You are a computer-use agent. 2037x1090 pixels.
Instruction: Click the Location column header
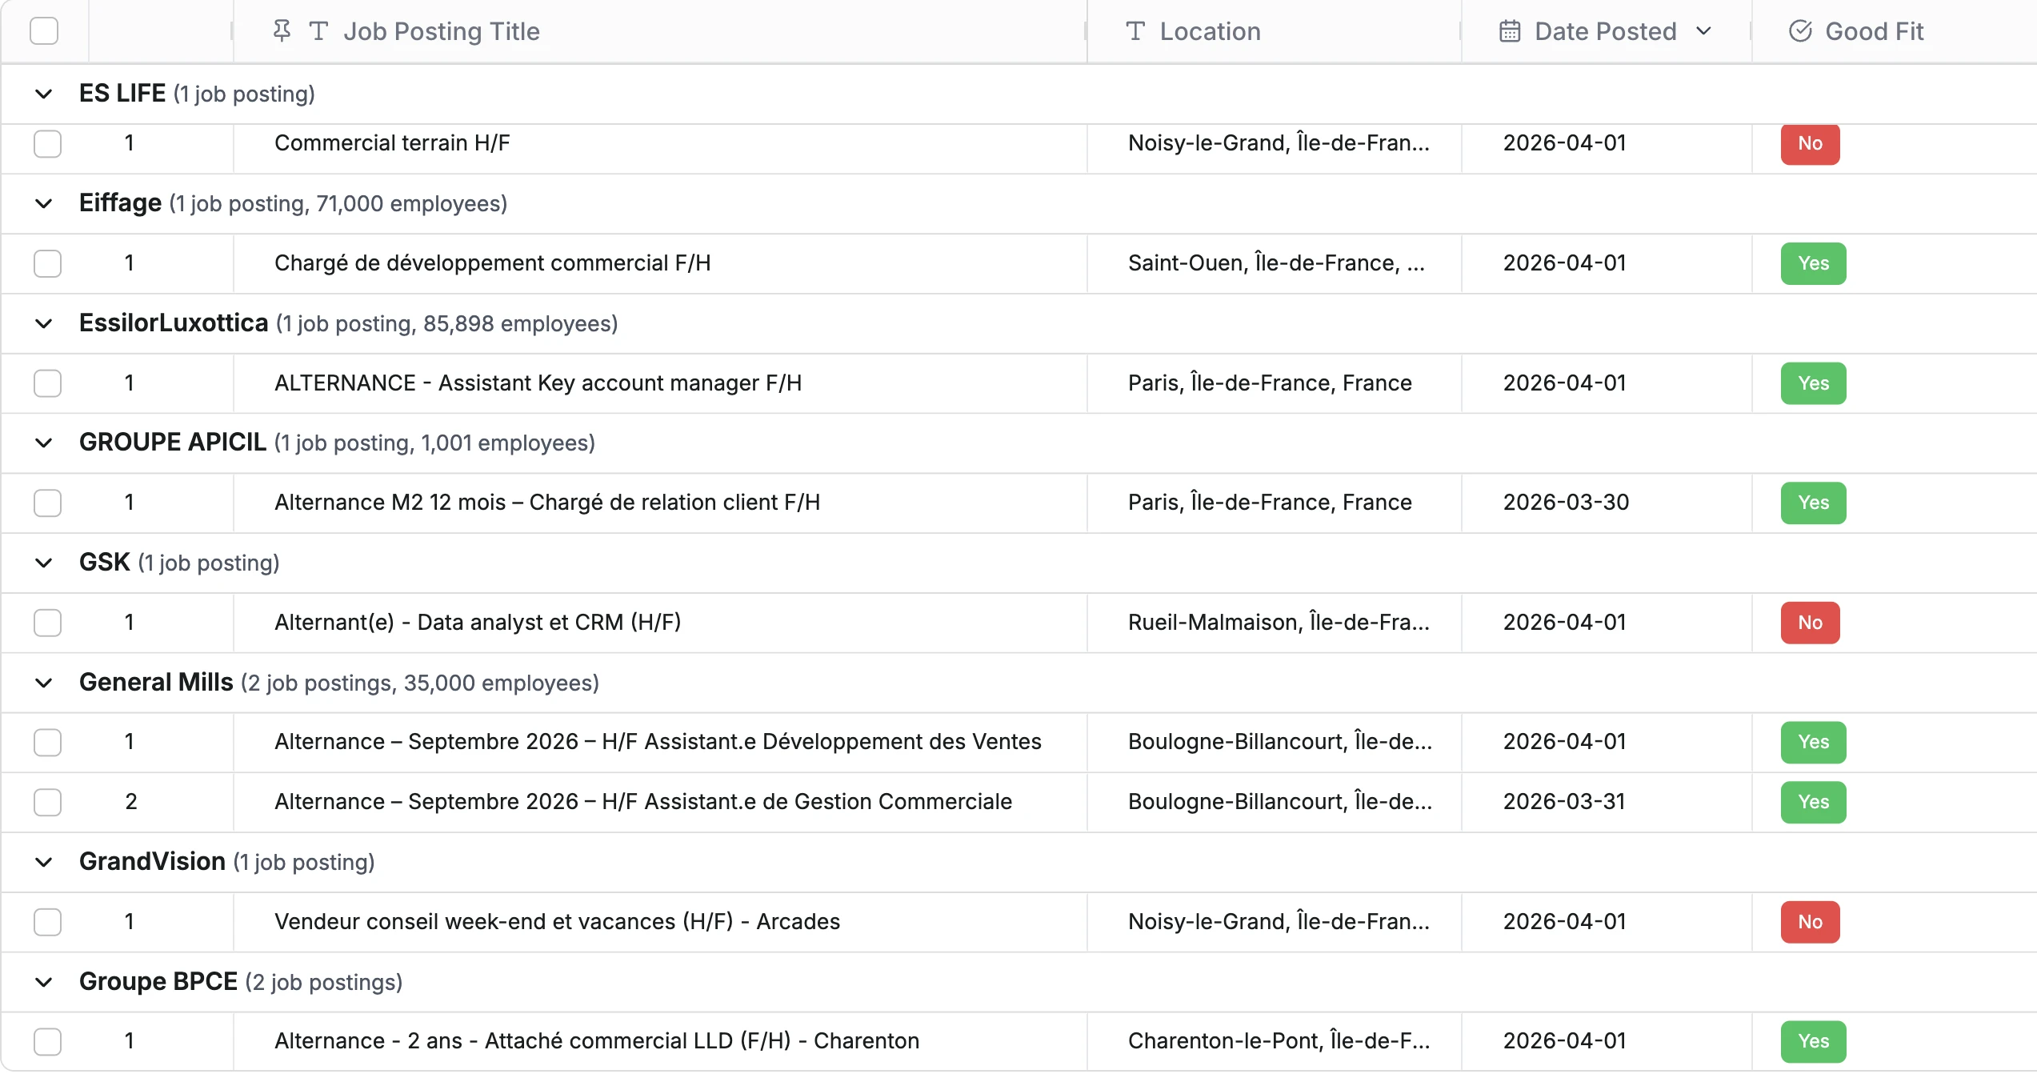coord(1210,31)
